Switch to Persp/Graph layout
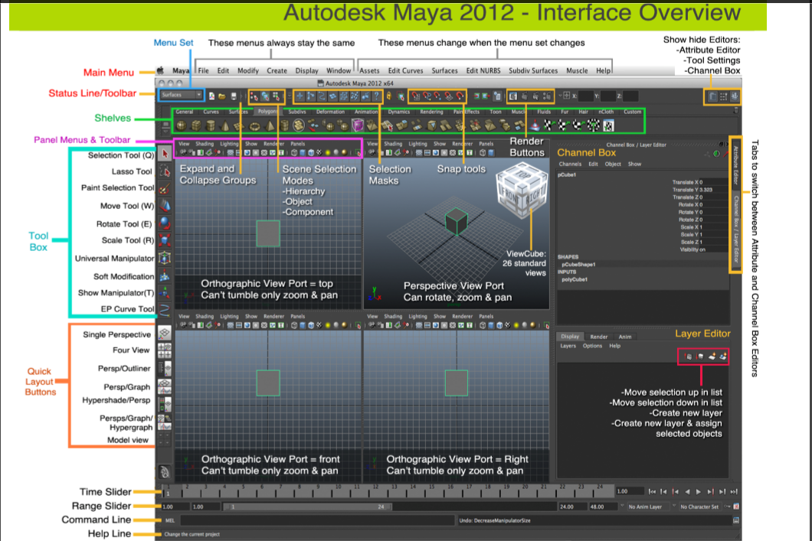 (x=165, y=386)
